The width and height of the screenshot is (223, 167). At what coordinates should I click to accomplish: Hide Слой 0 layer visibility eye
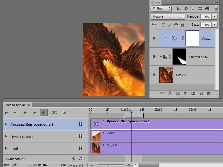[x=153, y=75]
